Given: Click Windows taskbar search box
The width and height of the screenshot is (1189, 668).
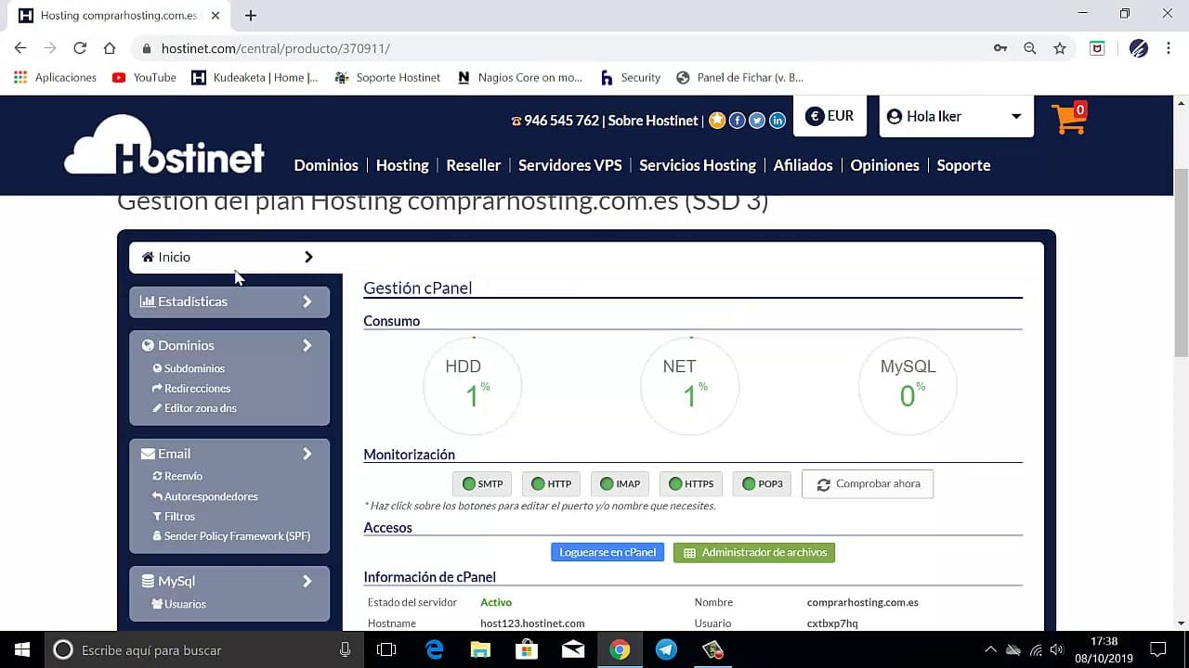Looking at the screenshot, I should tap(203, 650).
